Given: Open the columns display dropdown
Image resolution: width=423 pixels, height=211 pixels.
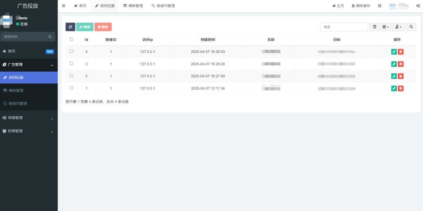Looking at the screenshot, I should pos(385,27).
